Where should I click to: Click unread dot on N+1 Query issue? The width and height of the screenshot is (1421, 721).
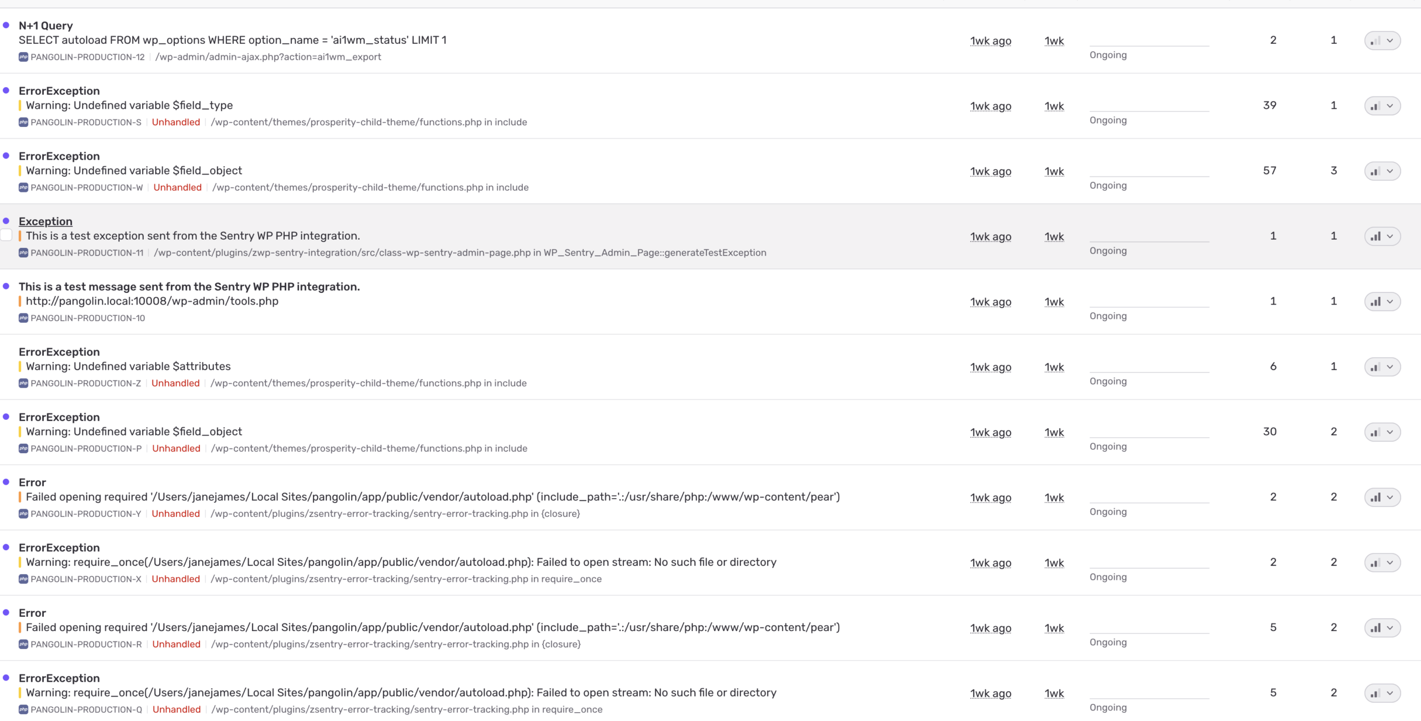(x=6, y=25)
